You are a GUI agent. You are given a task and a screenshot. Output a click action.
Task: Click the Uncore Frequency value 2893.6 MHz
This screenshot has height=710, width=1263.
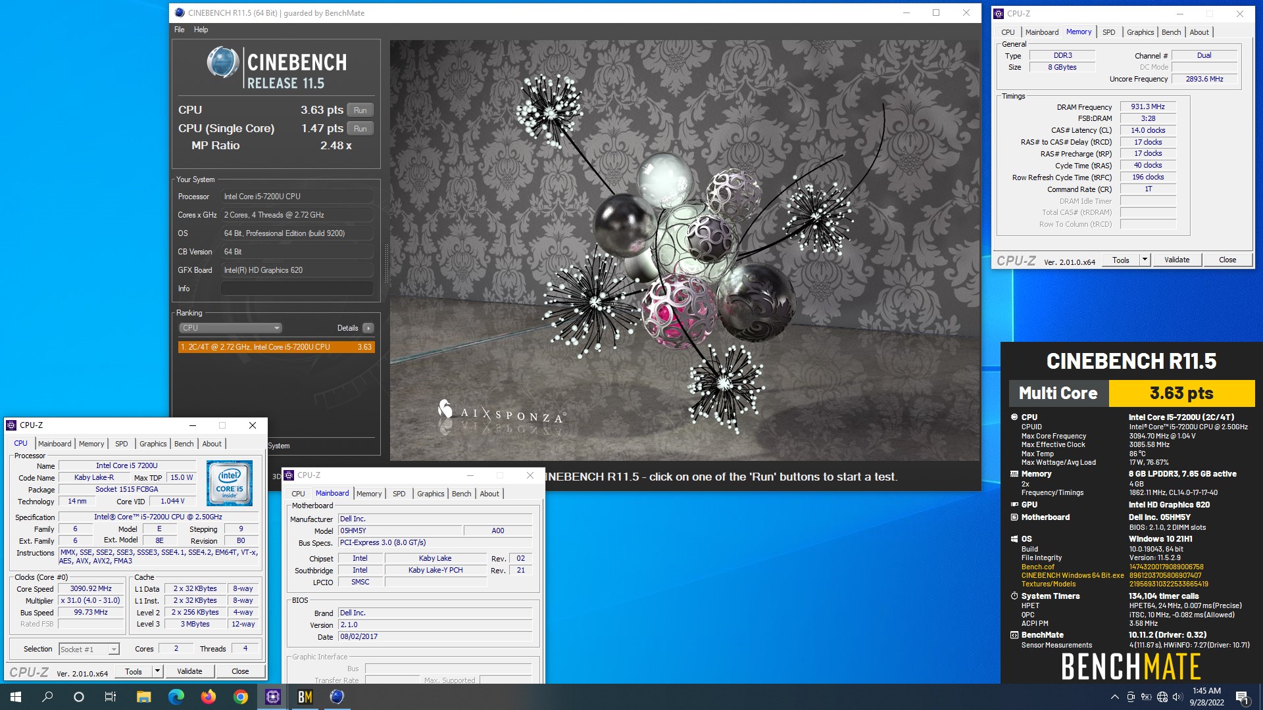tap(1204, 79)
